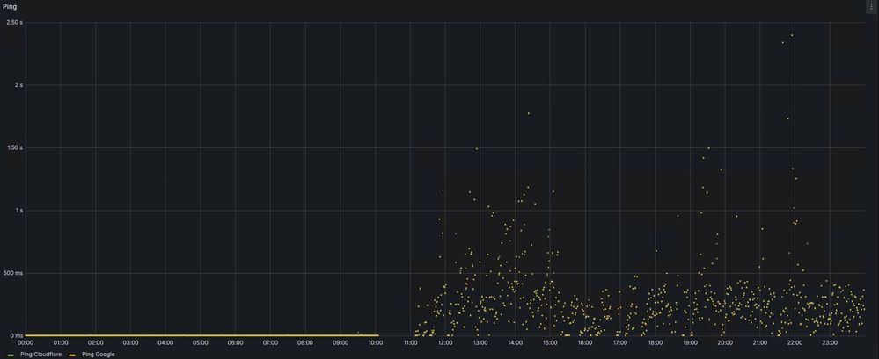
Task: Click the 00:00 time axis label
Action: (26, 342)
